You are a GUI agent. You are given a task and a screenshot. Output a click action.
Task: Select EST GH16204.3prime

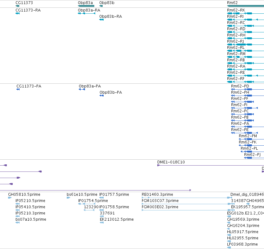[243, 226]
